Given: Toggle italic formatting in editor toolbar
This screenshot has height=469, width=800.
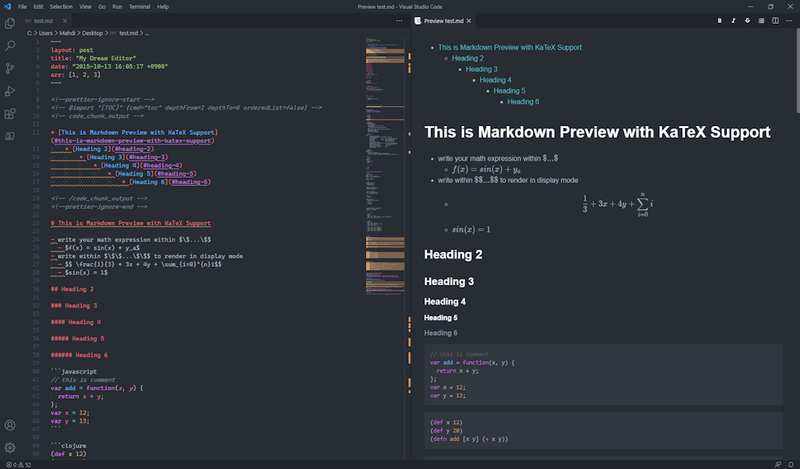Looking at the screenshot, I should (x=733, y=21).
